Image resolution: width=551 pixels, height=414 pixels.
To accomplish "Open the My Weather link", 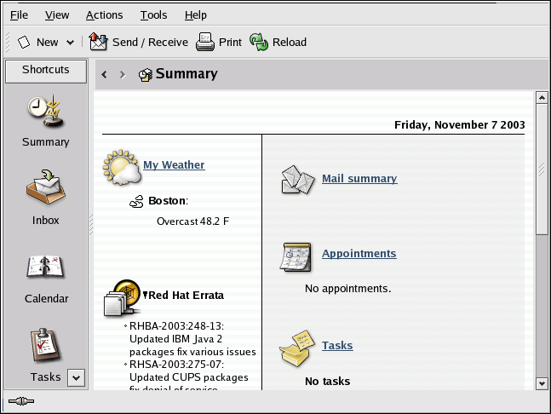I will click(174, 165).
